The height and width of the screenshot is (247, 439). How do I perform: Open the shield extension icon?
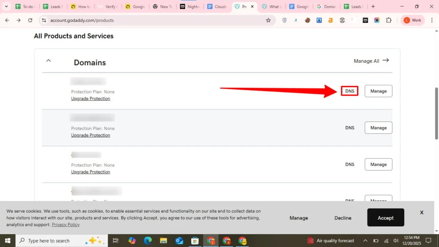pyautogui.click(x=285, y=20)
